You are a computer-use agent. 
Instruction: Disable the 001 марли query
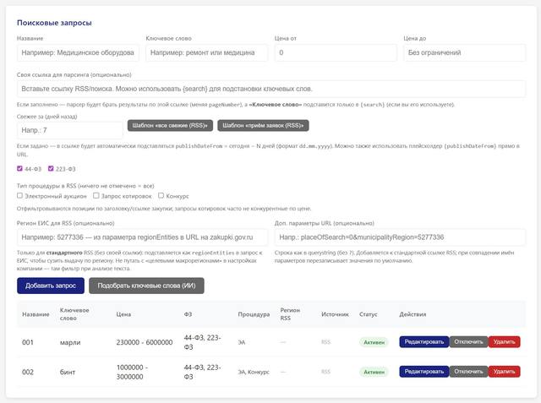(467, 342)
